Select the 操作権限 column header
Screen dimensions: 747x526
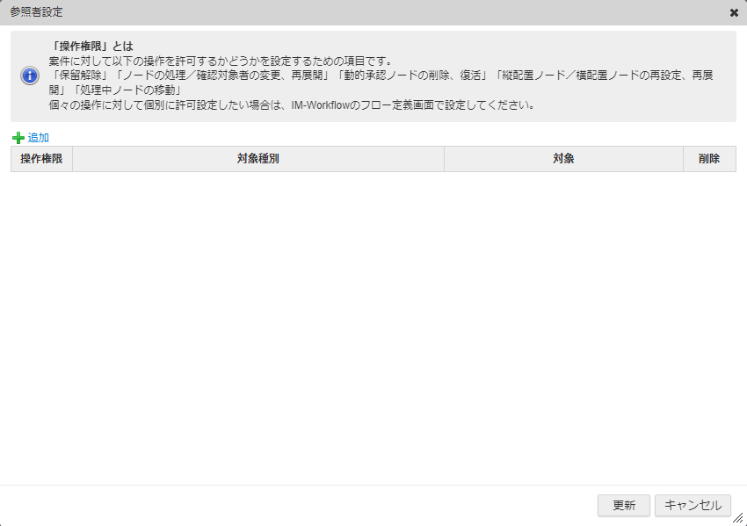click(x=41, y=159)
